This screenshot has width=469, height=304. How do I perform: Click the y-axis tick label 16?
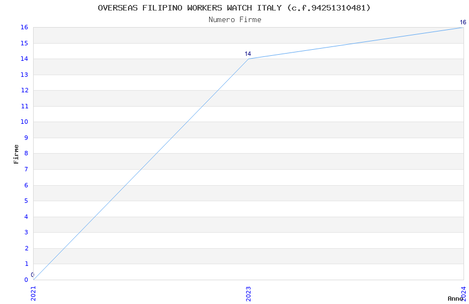[x=24, y=27]
